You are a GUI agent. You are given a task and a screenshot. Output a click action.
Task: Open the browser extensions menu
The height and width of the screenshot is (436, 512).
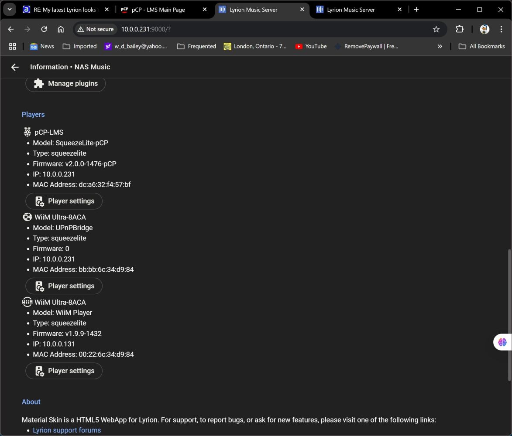(460, 29)
